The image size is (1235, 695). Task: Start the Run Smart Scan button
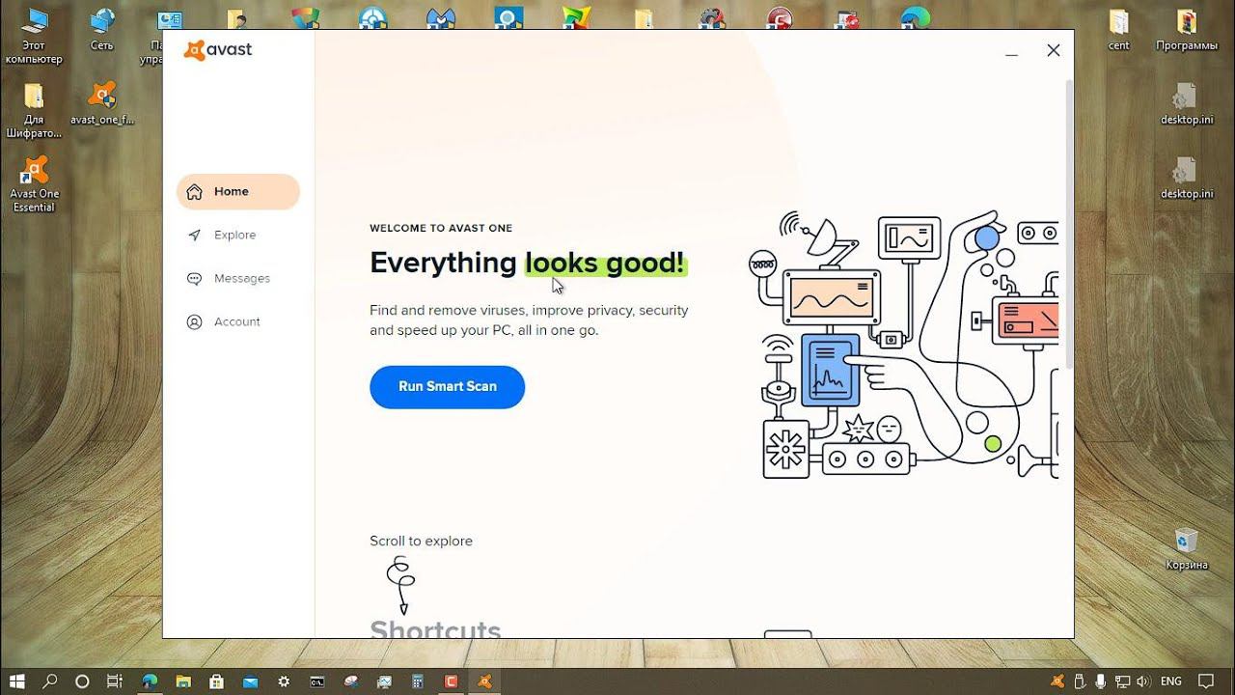point(447,386)
